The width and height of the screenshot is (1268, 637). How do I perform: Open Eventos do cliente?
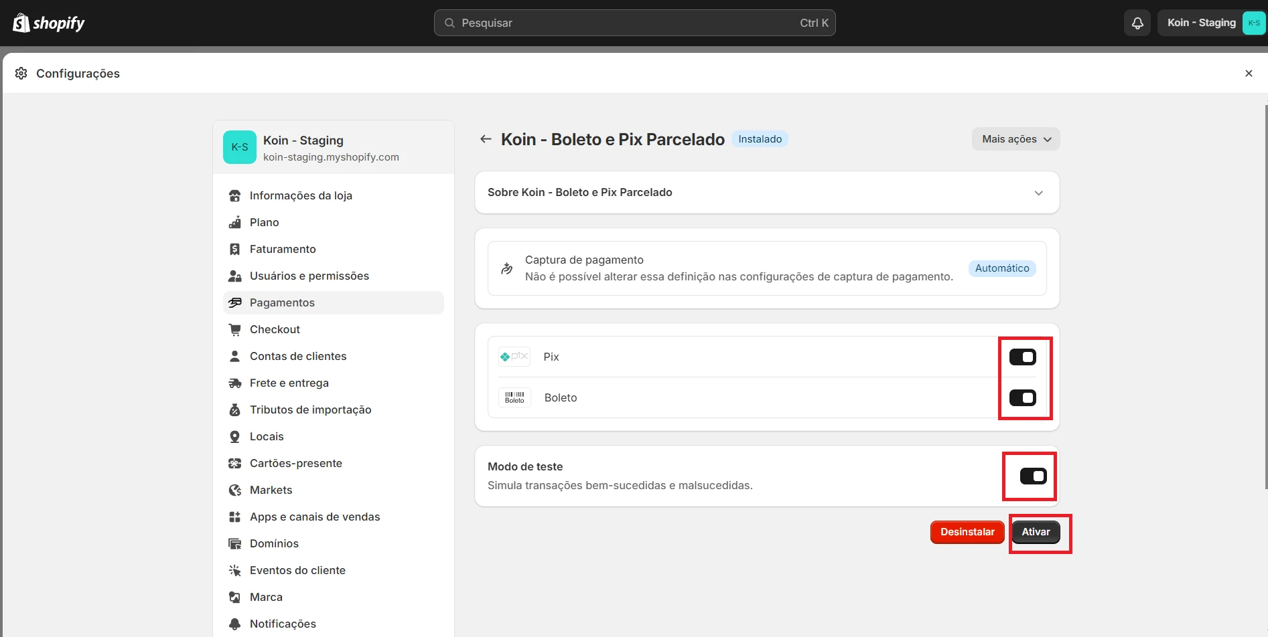point(334,570)
